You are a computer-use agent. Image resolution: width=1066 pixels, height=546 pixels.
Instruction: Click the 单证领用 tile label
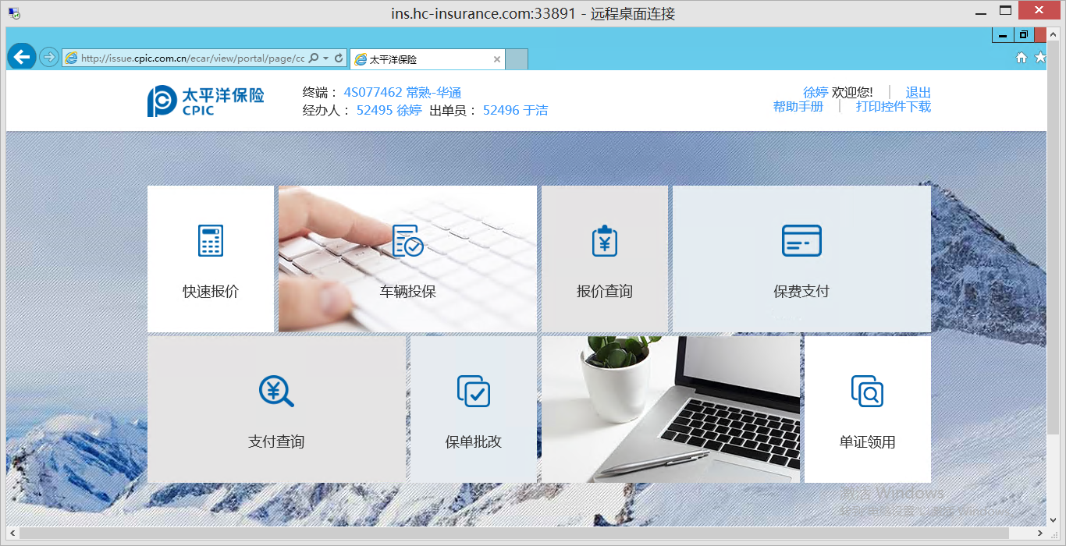pyautogui.click(x=867, y=442)
